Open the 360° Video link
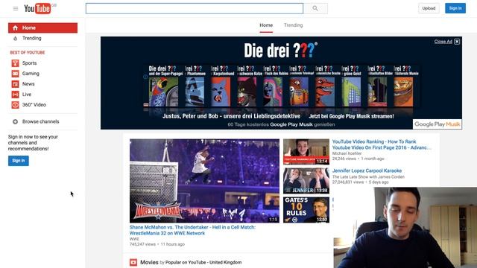Image resolution: width=477 pixels, height=268 pixels. 34,105
